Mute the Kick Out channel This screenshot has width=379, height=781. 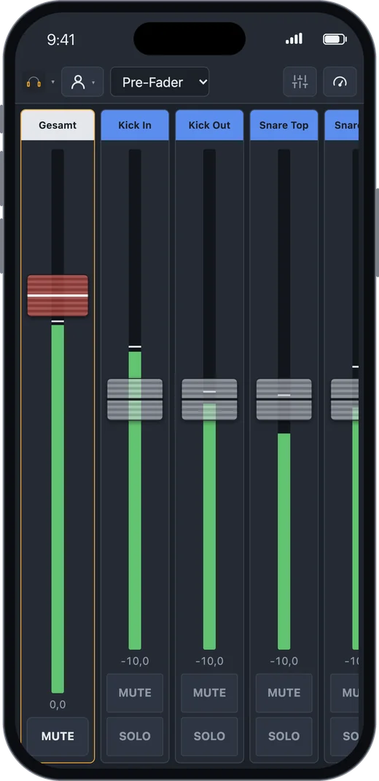click(x=209, y=693)
